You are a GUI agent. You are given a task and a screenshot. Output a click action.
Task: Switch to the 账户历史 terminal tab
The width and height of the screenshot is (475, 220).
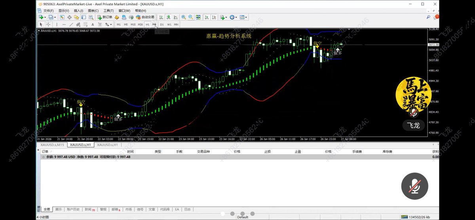pyautogui.click(x=73, y=209)
